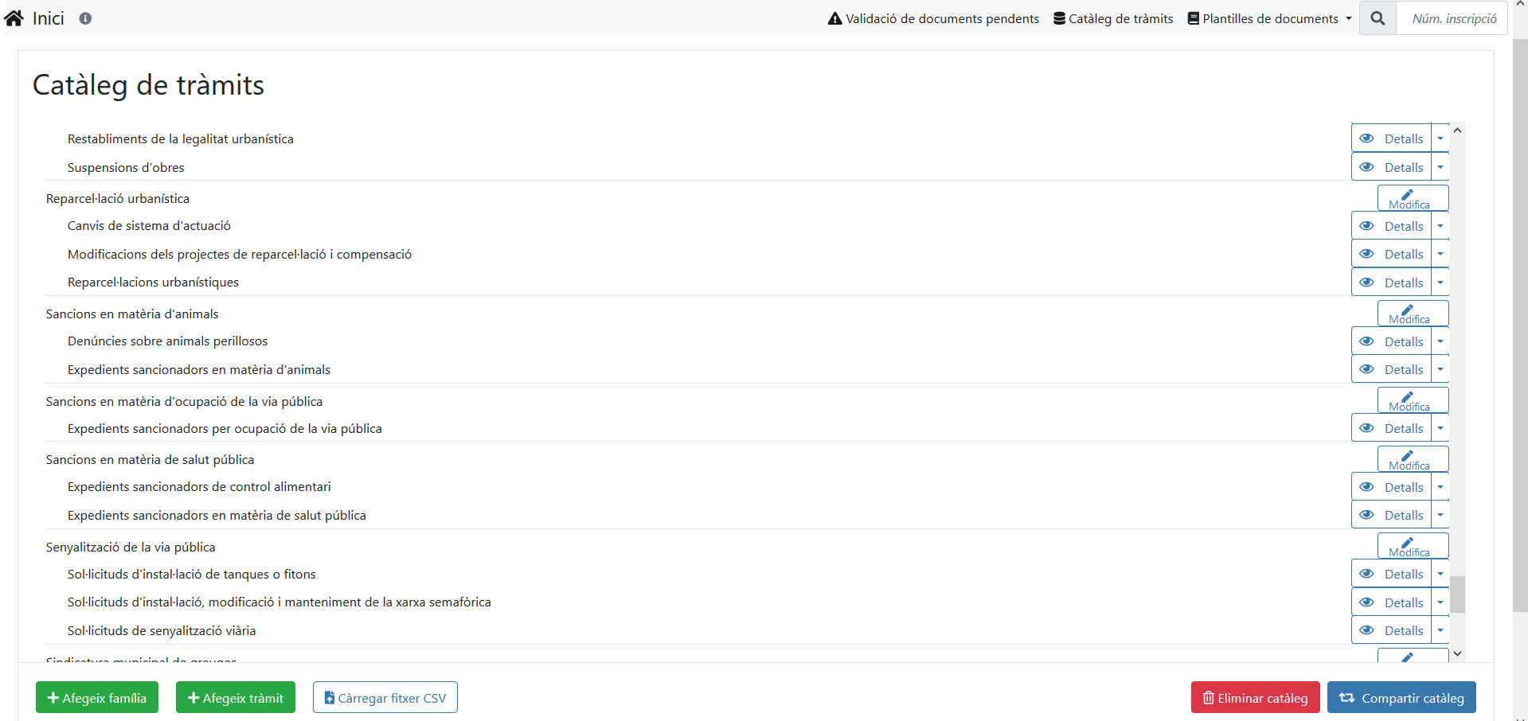Expand dropdown arrow next to Canvis de sistema d'actuació
This screenshot has width=1528, height=721.
coord(1440,226)
